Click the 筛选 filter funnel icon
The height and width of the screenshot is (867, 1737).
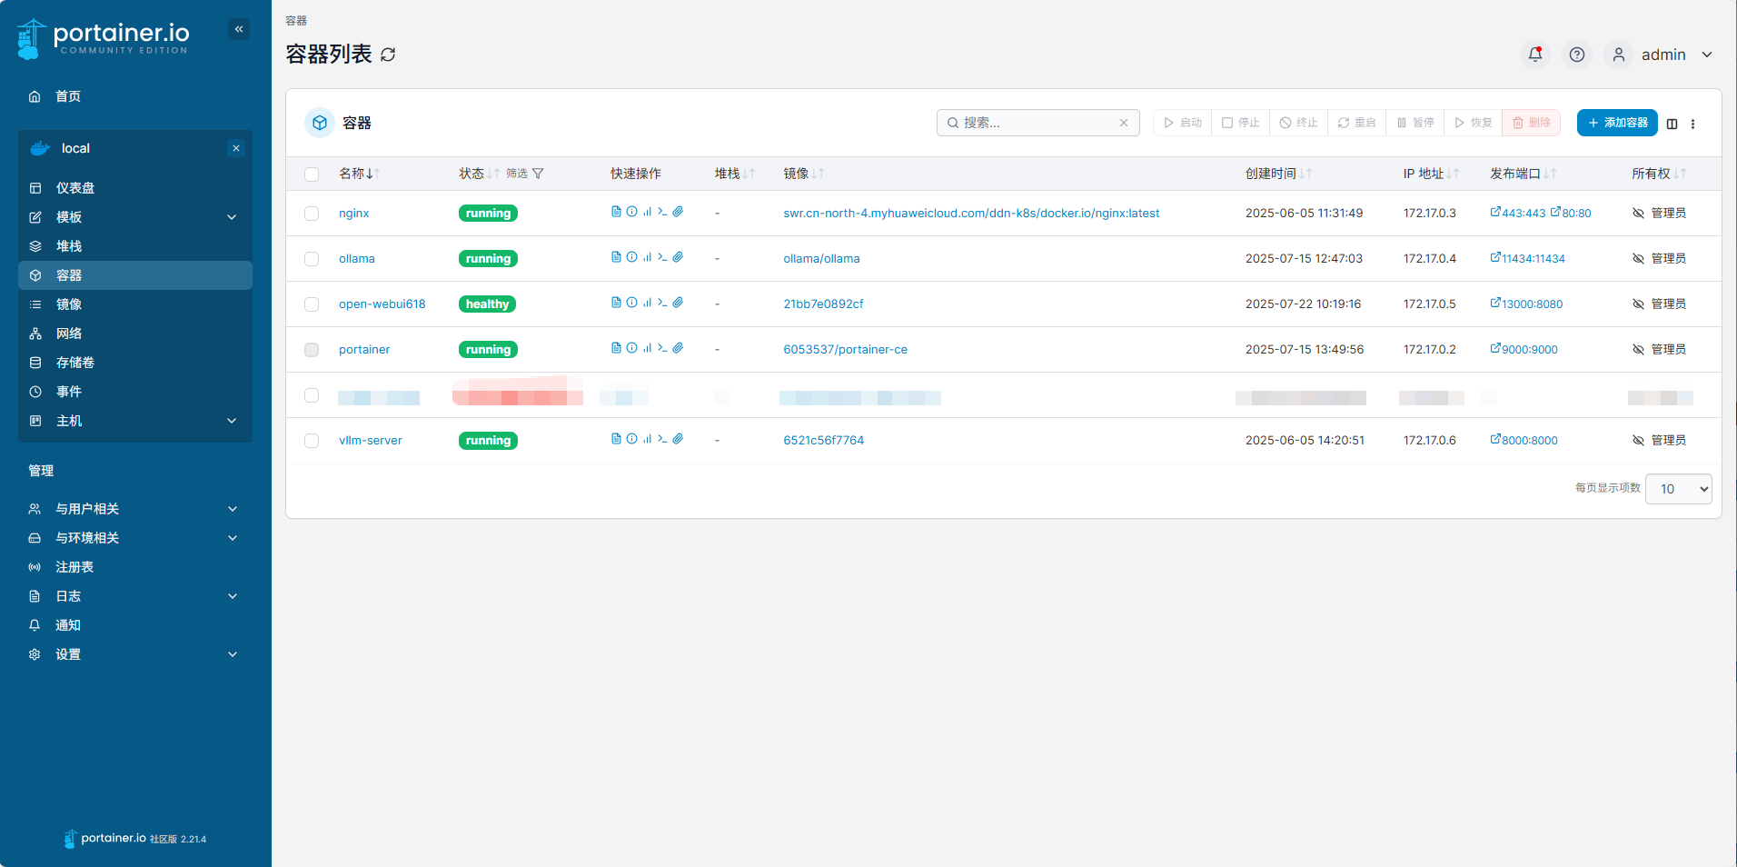(538, 174)
